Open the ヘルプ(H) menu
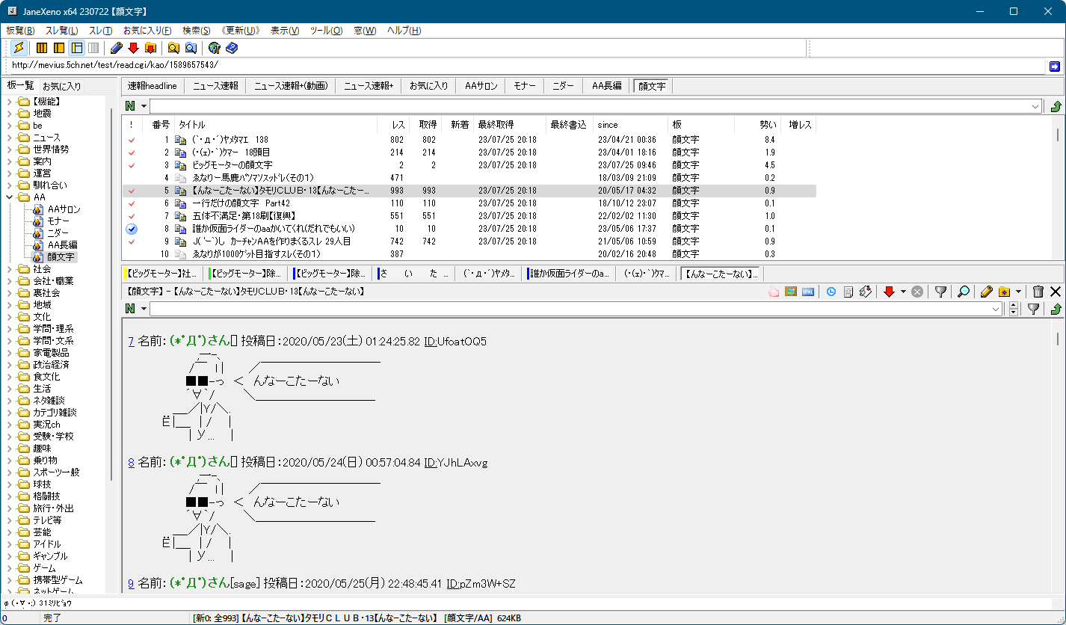The height and width of the screenshot is (625, 1066). pyautogui.click(x=404, y=31)
